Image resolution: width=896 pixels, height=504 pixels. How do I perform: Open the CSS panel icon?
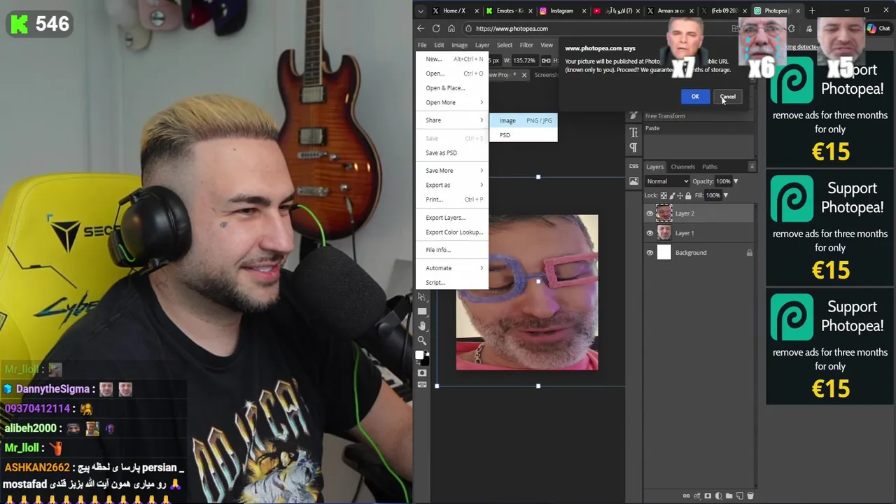[633, 166]
